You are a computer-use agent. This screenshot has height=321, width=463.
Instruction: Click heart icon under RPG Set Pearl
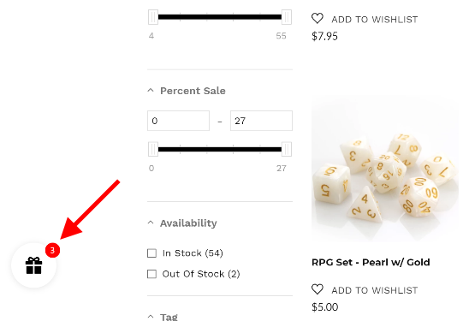click(x=318, y=289)
